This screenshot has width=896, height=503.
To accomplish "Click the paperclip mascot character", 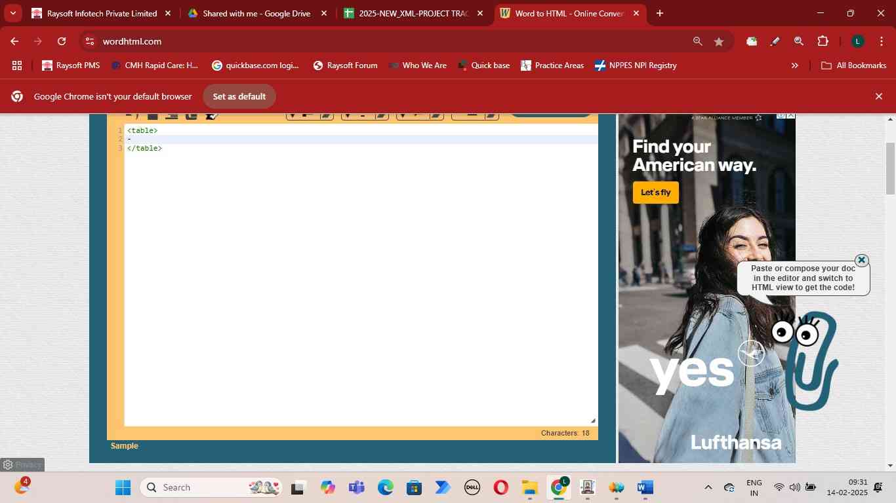I will [805, 360].
